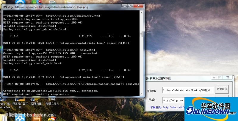Close the Wget console window
The height and width of the screenshot is (121, 238).
tap(138, 6)
